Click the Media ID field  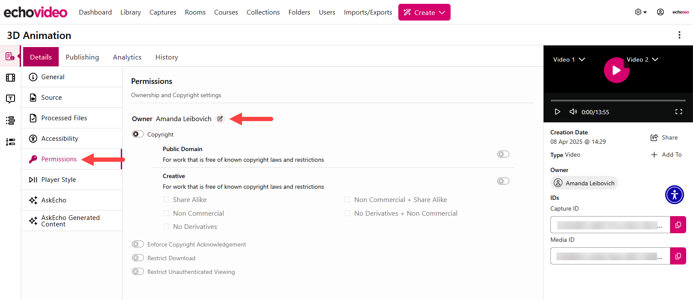(x=610, y=256)
